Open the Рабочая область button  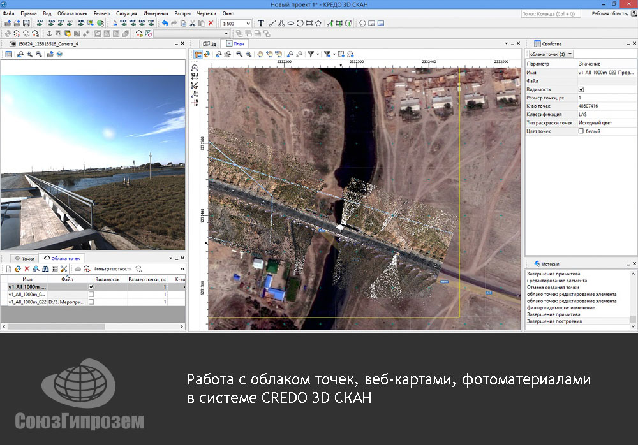[x=610, y=13]
